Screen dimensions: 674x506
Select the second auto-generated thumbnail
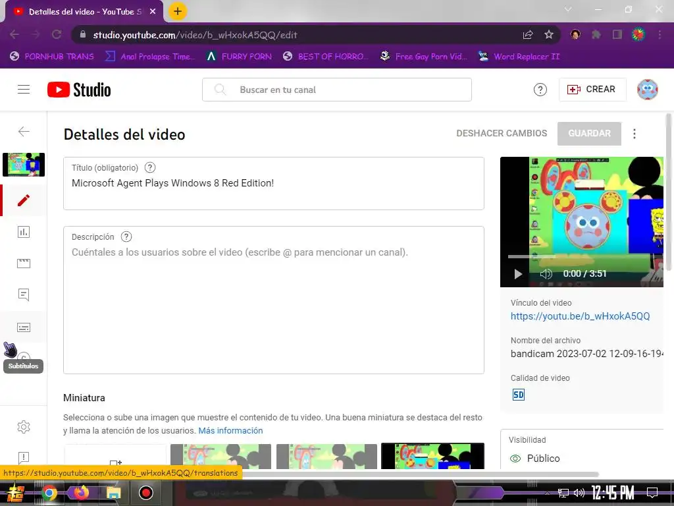tap(326, 457)
